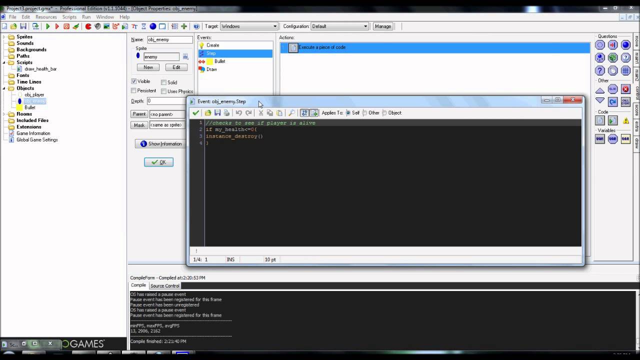This screenshot has width=640, height=360.
Task: Click the object Name input field
Action: pos(169,39)
